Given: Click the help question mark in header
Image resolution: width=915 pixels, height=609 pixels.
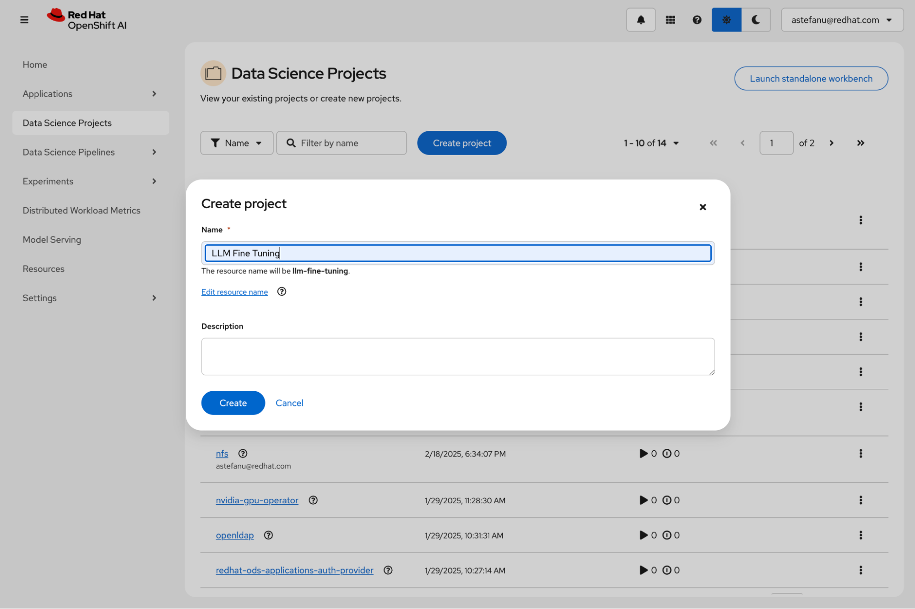Looking at the screenshot, I should coord(697,20).
